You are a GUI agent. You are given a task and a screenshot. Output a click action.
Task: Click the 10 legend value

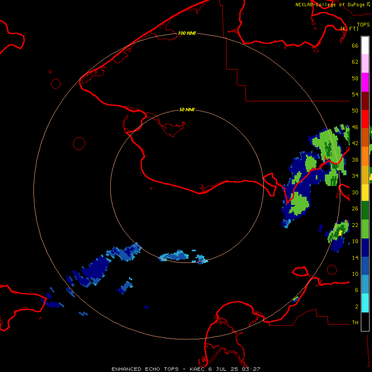click(x=355, y=274)
